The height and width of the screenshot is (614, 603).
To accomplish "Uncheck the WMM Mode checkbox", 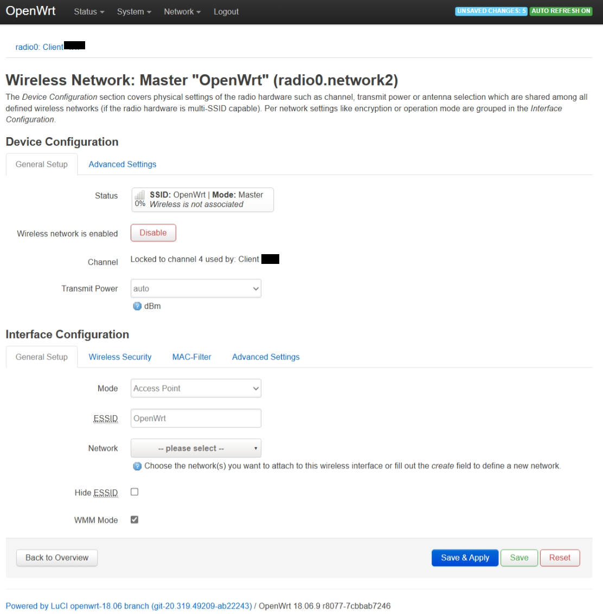I will point(134,520).
